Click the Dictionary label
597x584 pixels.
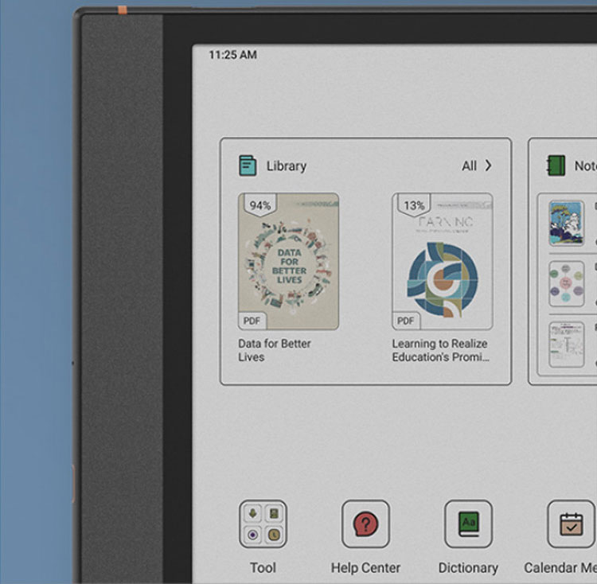(x=468, y=567)
